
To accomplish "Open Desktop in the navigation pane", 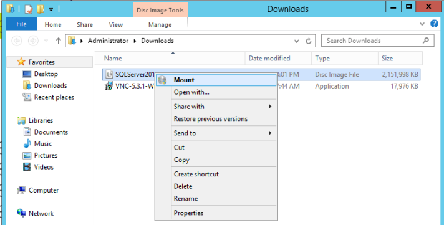I will pos(46,74).
